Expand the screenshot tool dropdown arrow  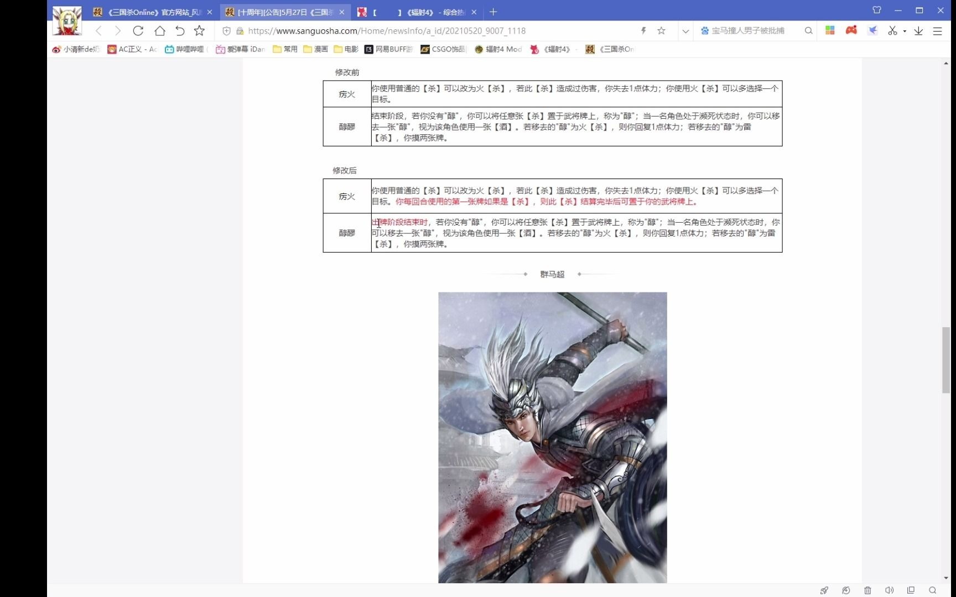click(905, 31)
